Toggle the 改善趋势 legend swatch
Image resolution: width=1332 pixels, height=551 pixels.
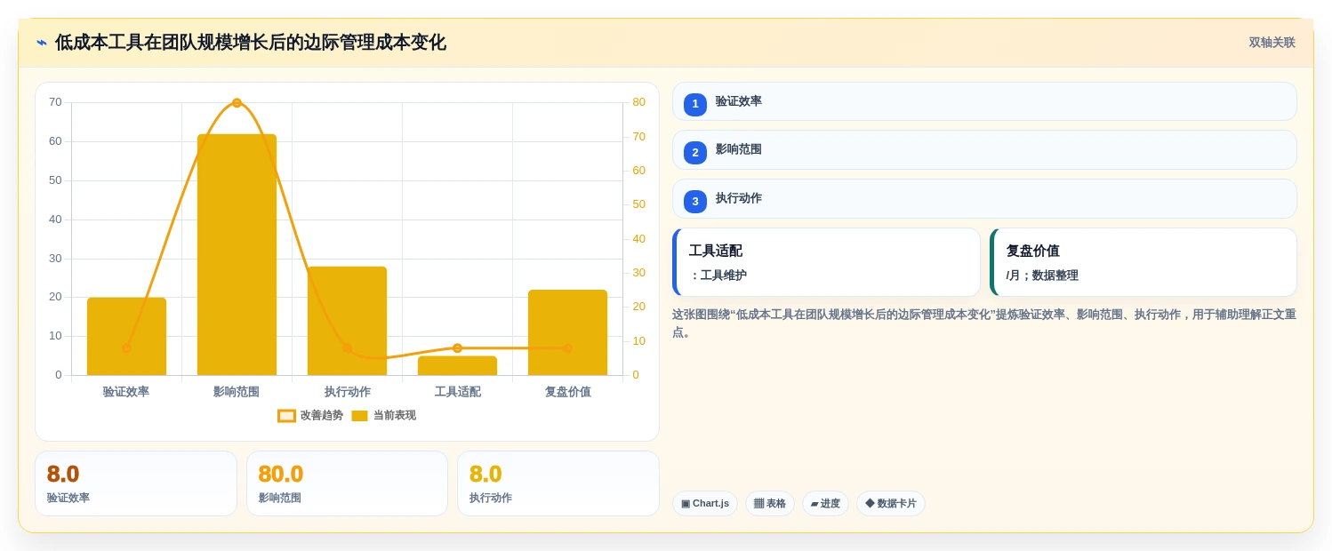coord(286,416)
